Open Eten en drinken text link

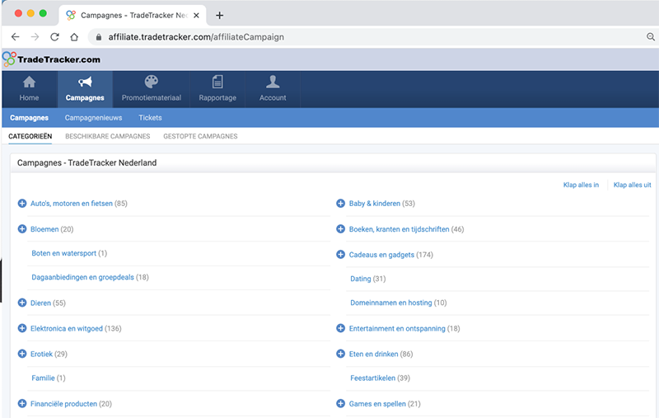[374, 354]
